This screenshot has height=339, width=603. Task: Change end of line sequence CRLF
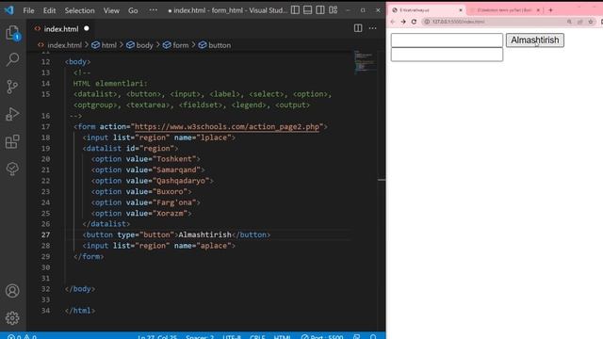(257, 336)
